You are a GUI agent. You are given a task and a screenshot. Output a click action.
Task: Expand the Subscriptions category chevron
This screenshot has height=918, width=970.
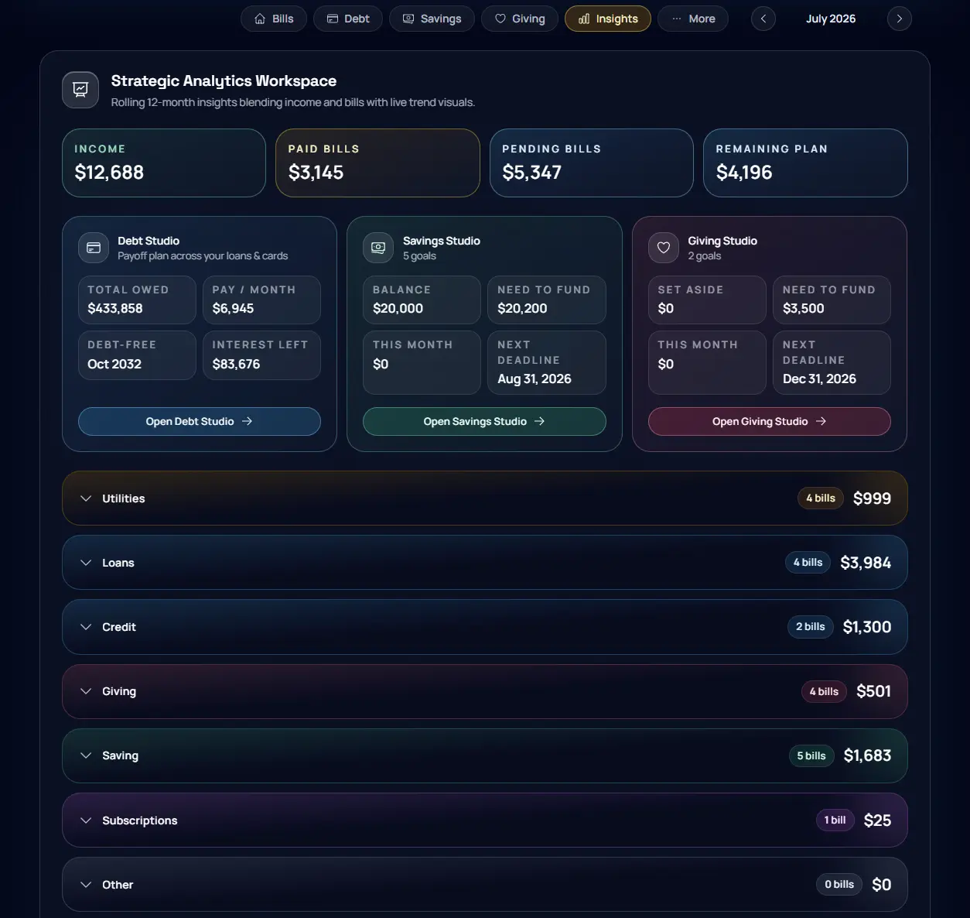tap(86, 820)
